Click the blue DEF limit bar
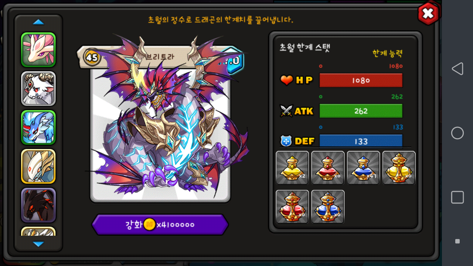Screen dimensions: 473x266 tap(361, 141)
